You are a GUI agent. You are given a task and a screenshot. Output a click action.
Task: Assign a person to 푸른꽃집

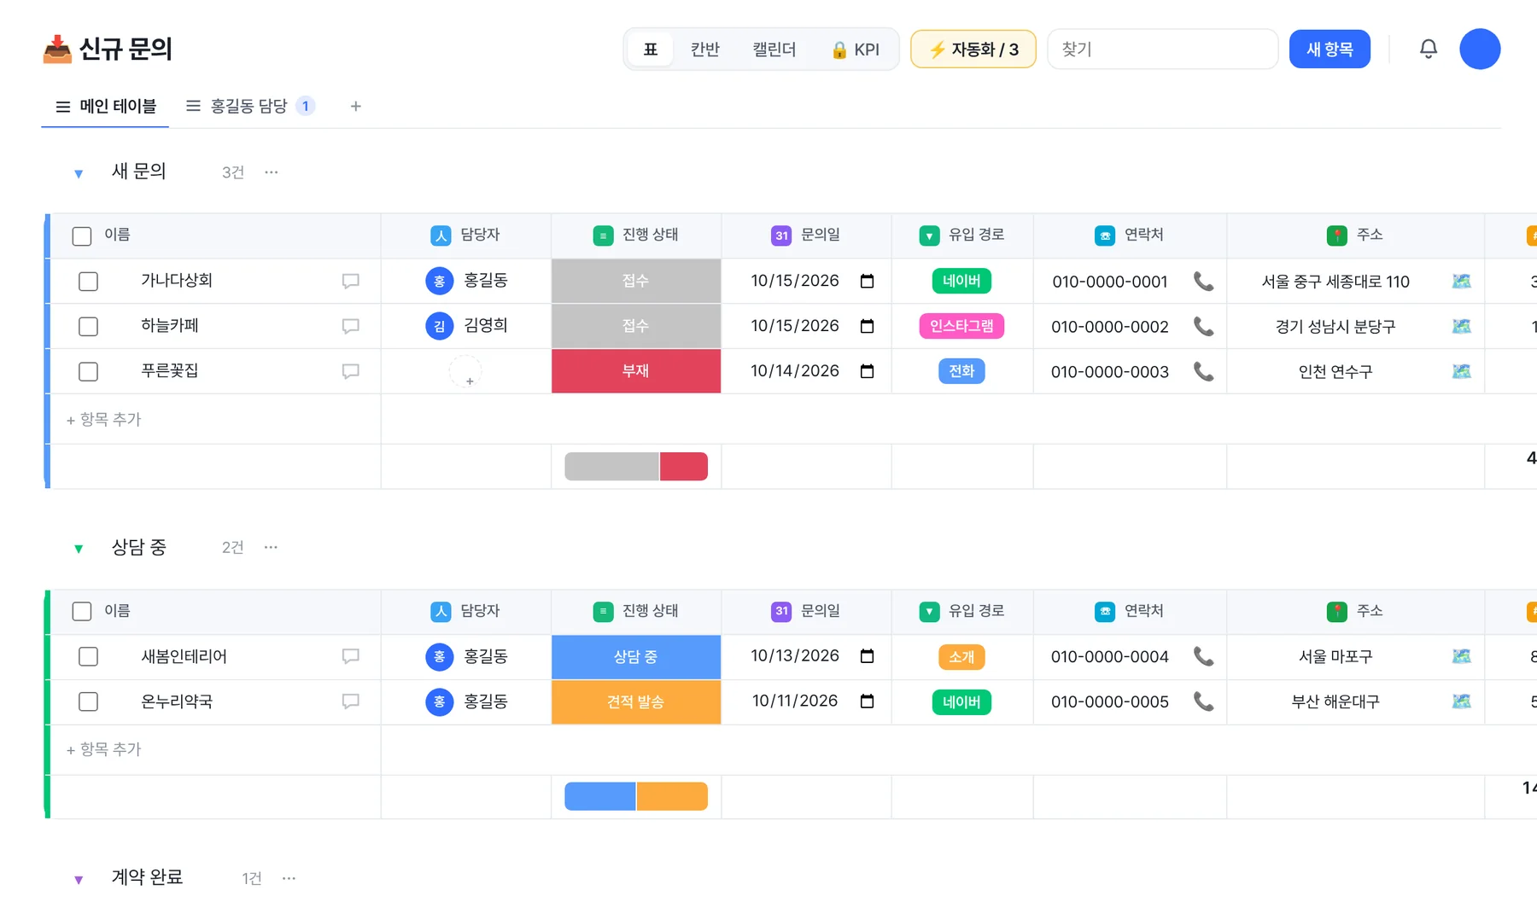[x=465, y=371]
